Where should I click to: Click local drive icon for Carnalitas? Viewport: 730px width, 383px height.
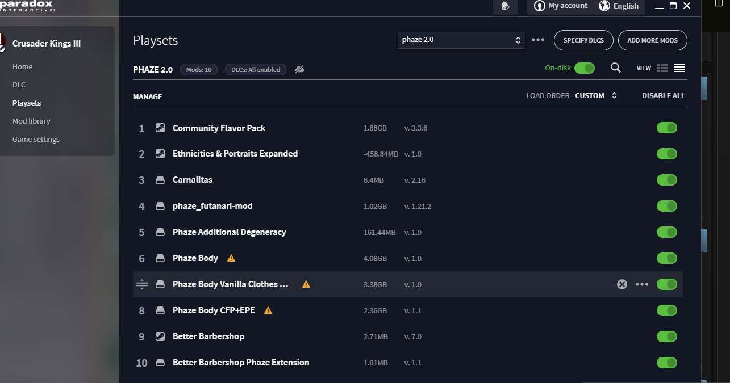[160, 180]
